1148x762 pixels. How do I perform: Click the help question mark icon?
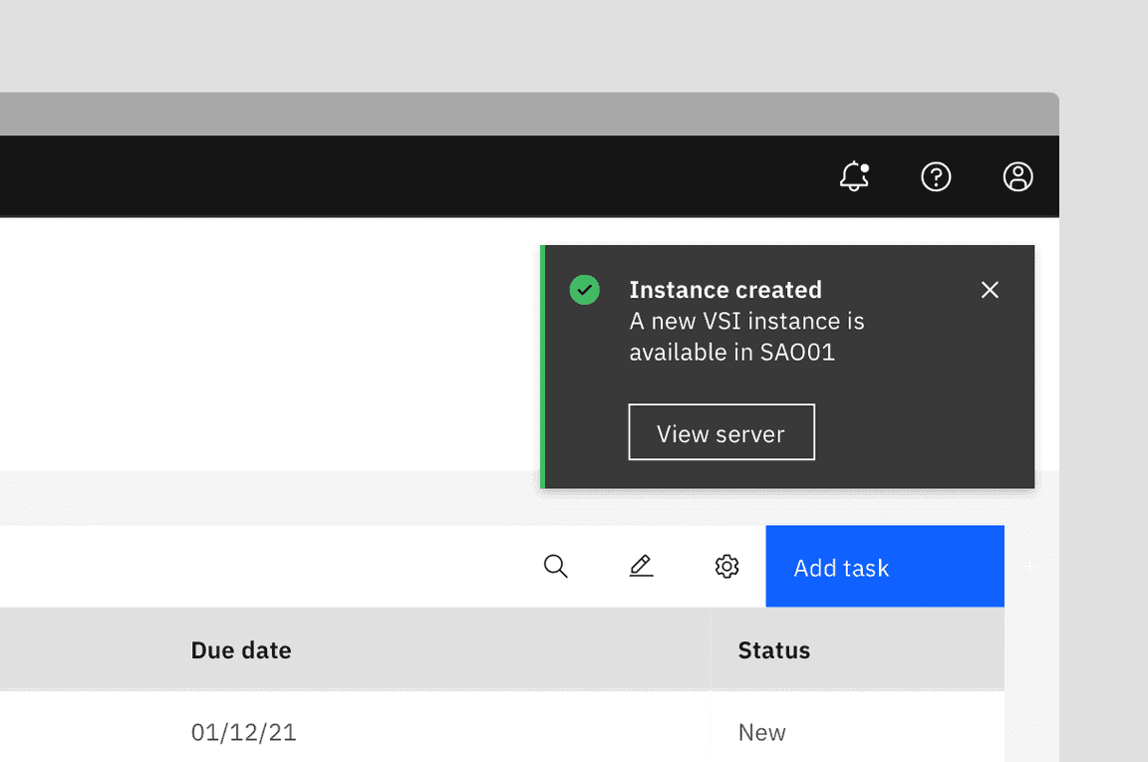(936, 177)
